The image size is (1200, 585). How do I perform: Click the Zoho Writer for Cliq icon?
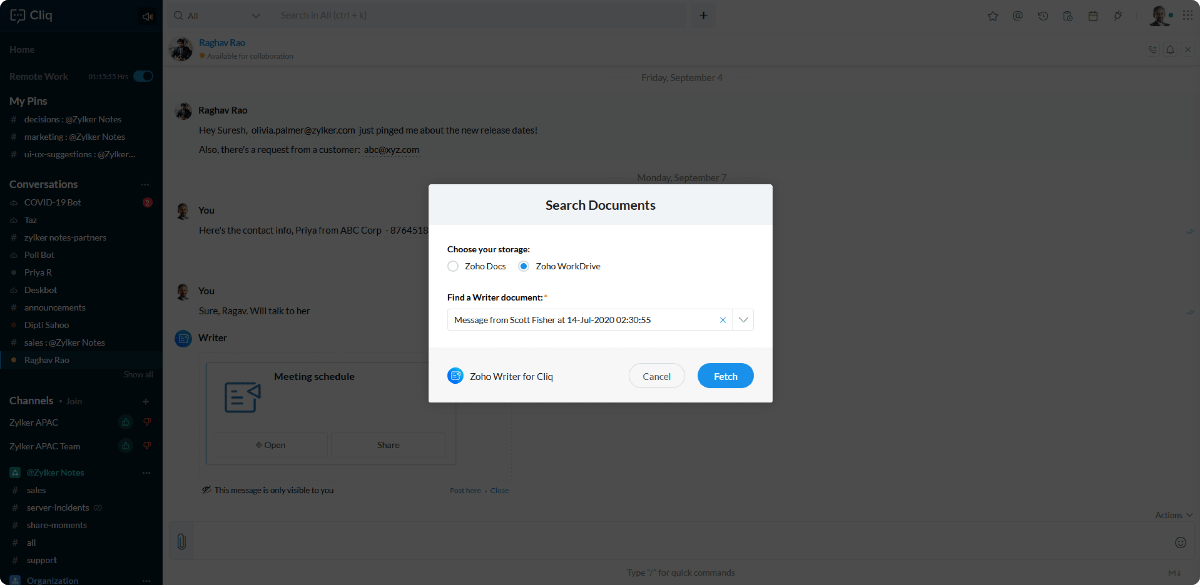point(455,376)
